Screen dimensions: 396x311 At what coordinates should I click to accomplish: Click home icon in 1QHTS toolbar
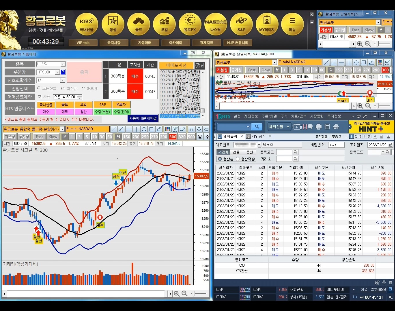tap(336, 127)
